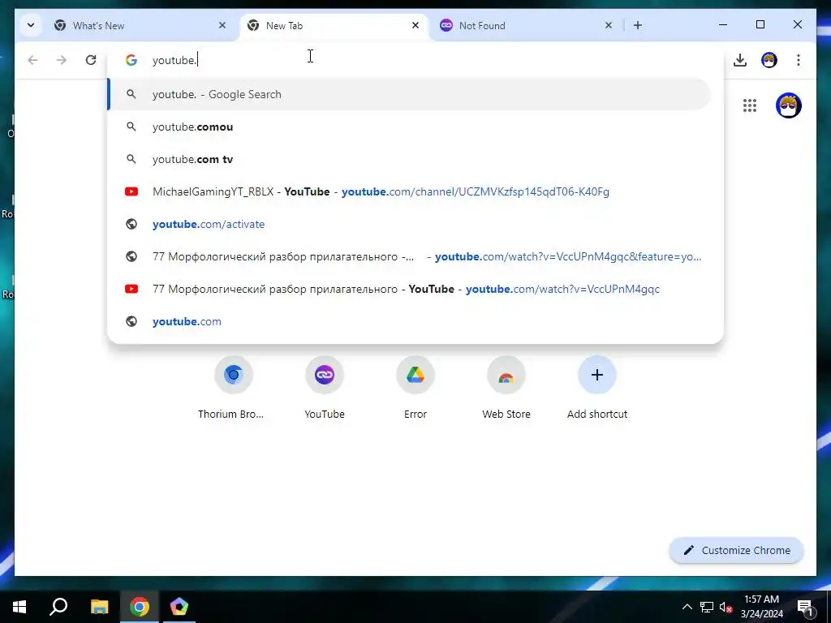Open File Explorer from taskbar
The image size is (831, 623).
[x=99, y=607]
